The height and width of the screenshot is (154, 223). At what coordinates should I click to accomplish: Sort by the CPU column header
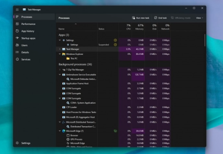125,27
